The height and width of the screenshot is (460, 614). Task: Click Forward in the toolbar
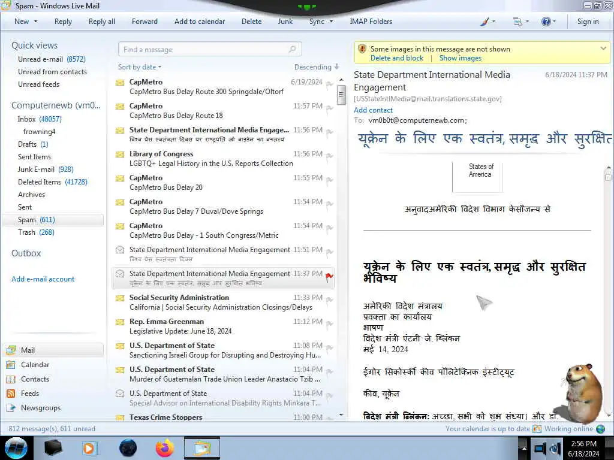[145, 22]
